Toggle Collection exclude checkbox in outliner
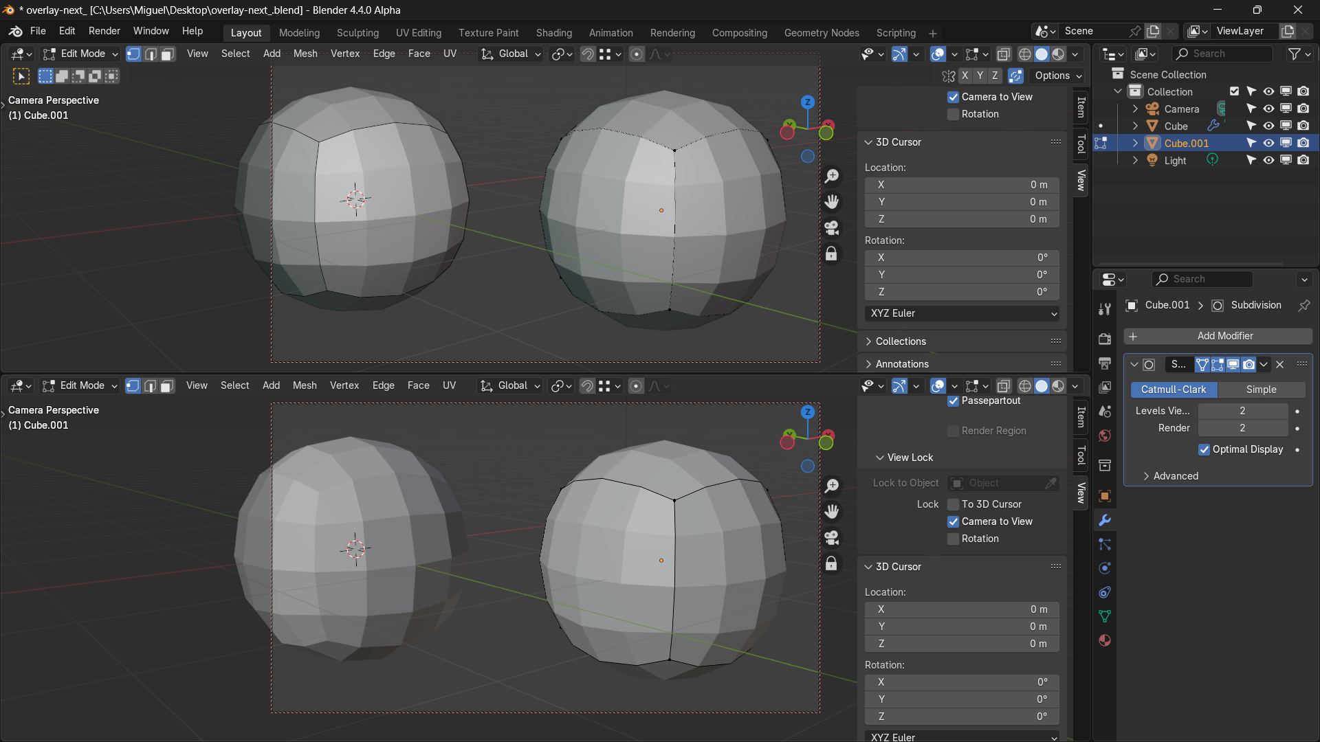1320x742 pixels. (x=1234, y=91)
